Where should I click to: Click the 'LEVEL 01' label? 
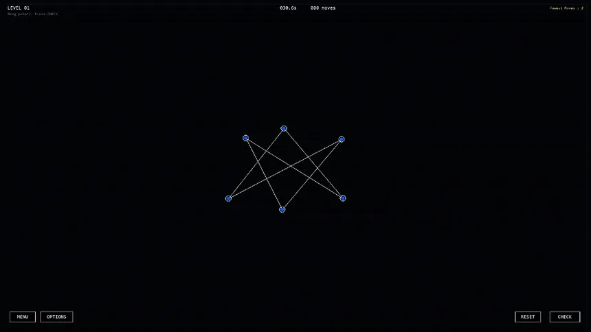(x=19, y=8)
